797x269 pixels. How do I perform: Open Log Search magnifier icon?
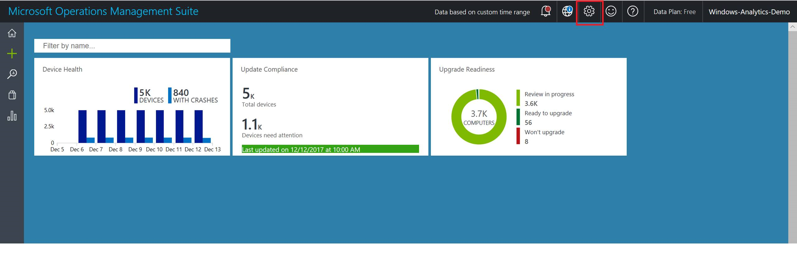tap(12, 74)
